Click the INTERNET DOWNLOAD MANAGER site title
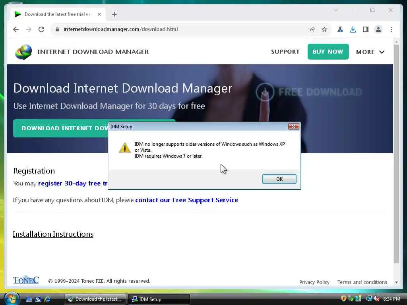The image size is (407, 305). (x=93, y=52)
